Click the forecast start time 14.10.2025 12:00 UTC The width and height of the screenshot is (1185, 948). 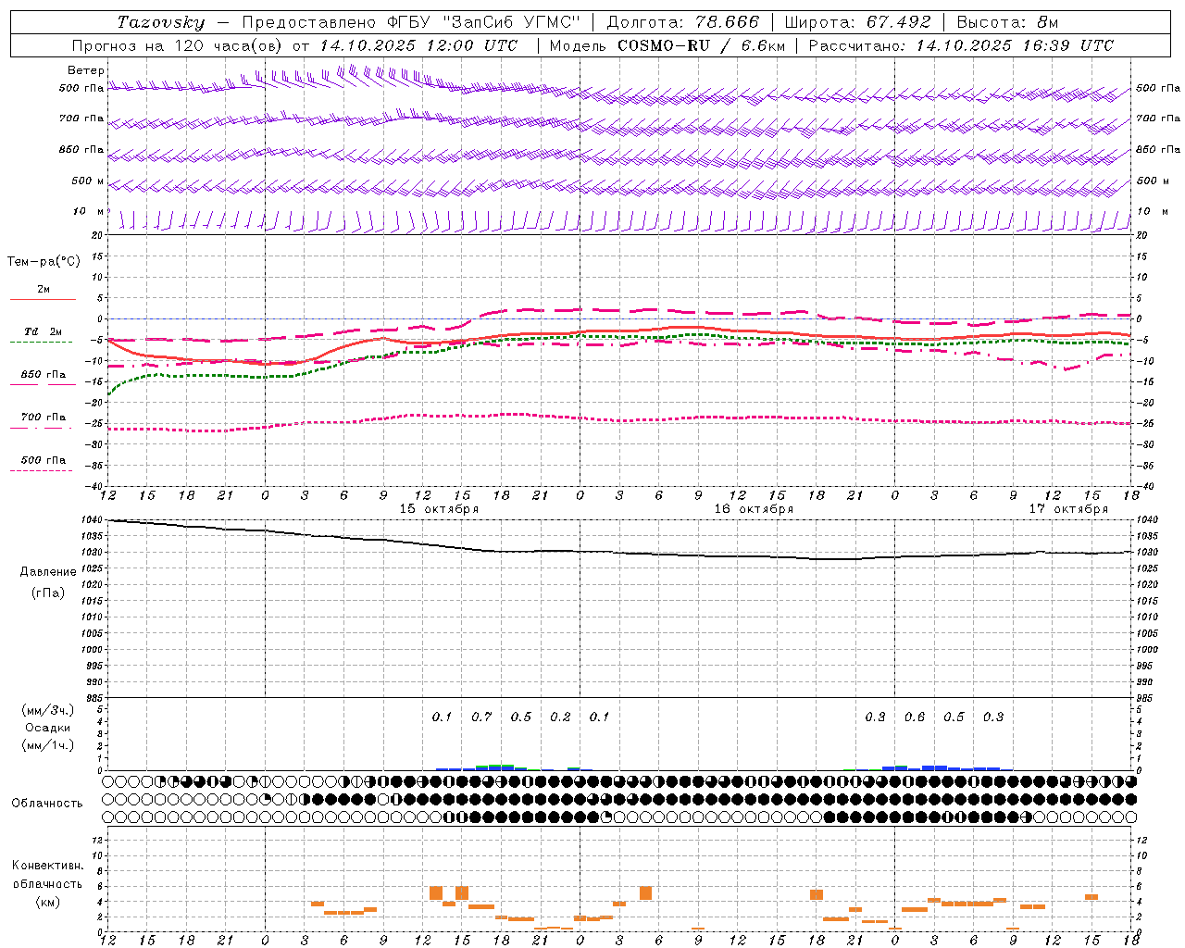tap(418, 45)
